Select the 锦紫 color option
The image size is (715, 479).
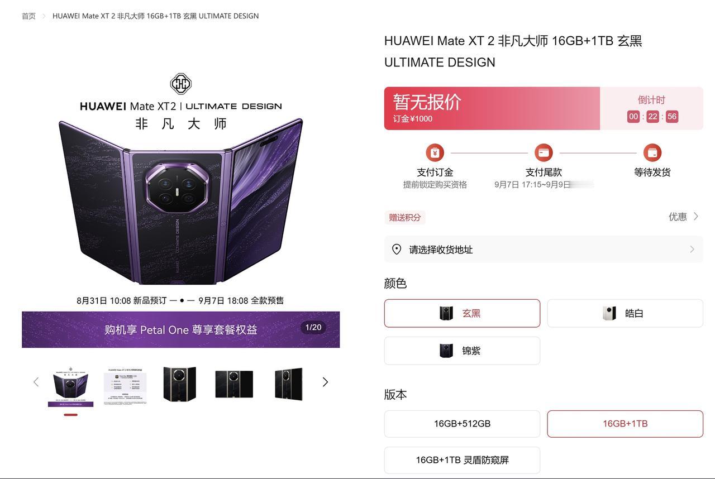[462, 351]
